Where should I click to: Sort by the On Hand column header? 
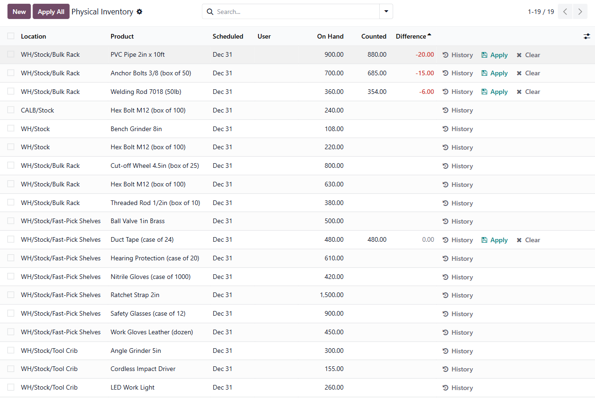(x=330, y=36)
